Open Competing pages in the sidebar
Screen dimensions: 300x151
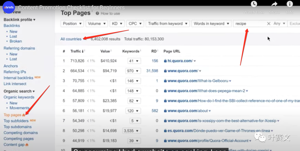point(19,139)
